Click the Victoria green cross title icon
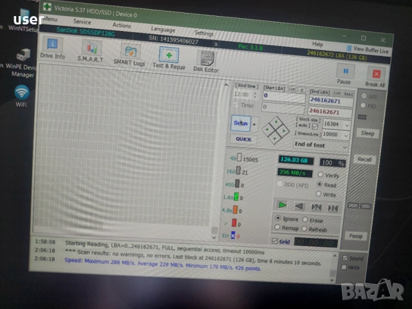The image size is (412, 309). tap(47, 6)
